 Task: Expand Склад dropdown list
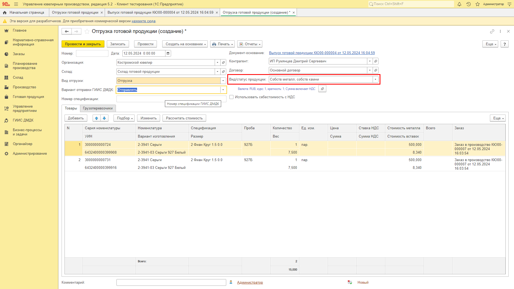coord(217,72)
